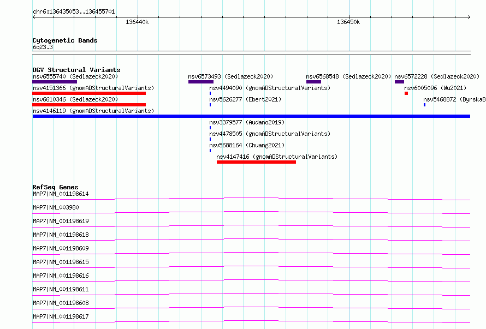Open variant nsv6005096 (Wu2021) label

pyautogui.click(x=435, y=88)
